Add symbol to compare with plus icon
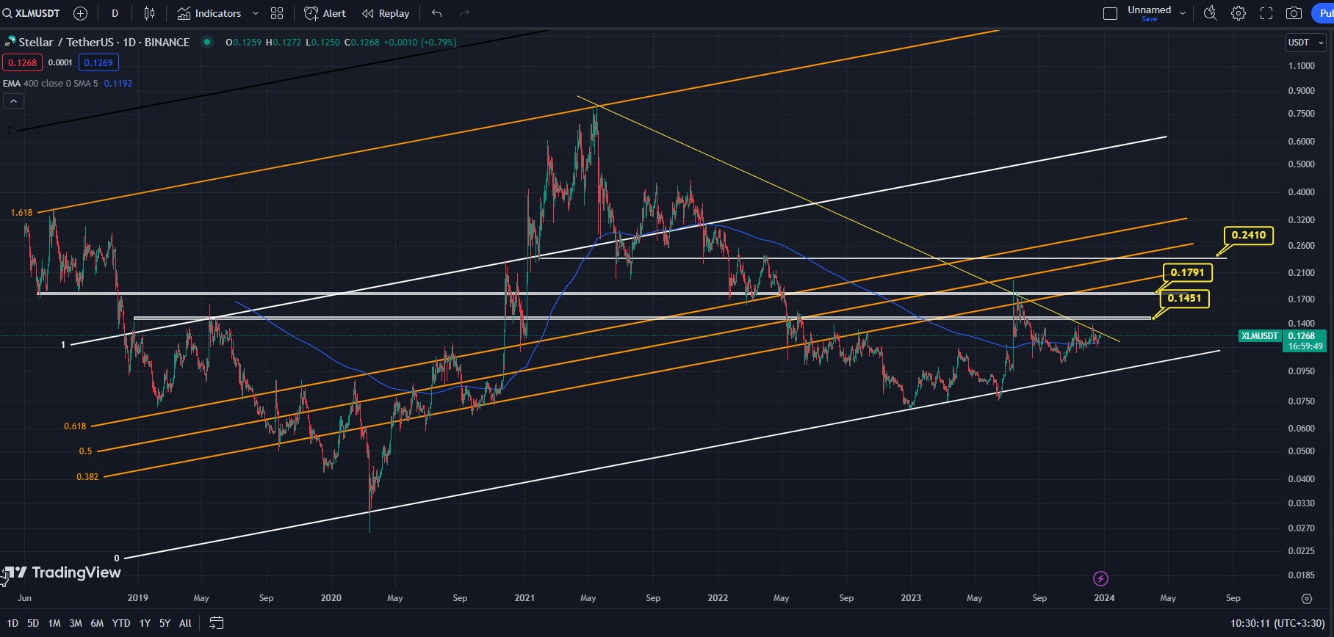The height and width of the screenshot is (637, 1334). (x=81, y=13)
